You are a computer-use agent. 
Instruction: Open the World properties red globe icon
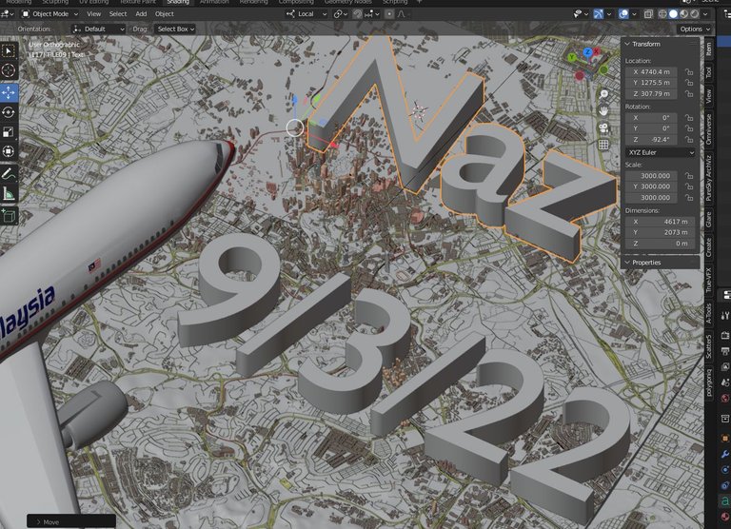click(x=725, y=398)
